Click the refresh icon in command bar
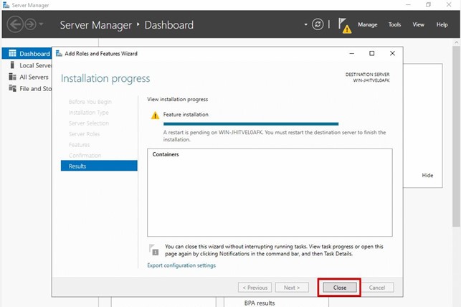This screenshot has width=461, height=307. (318, 25)
